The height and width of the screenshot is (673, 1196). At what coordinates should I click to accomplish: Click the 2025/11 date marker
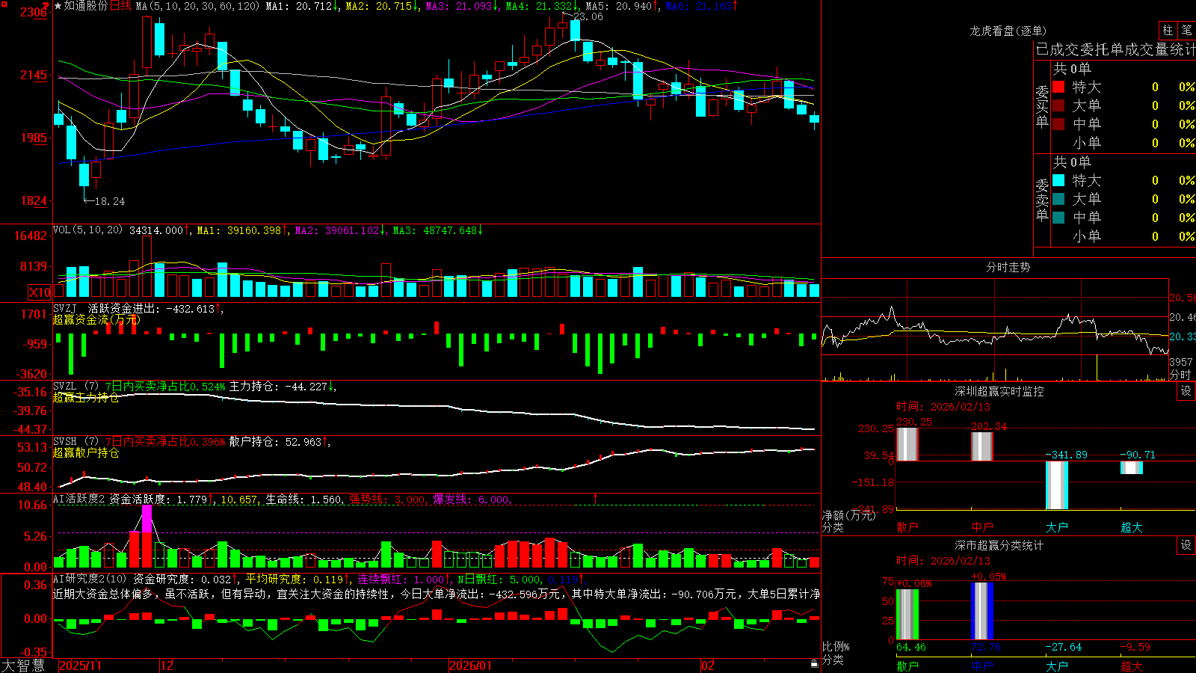click(80, 666)
